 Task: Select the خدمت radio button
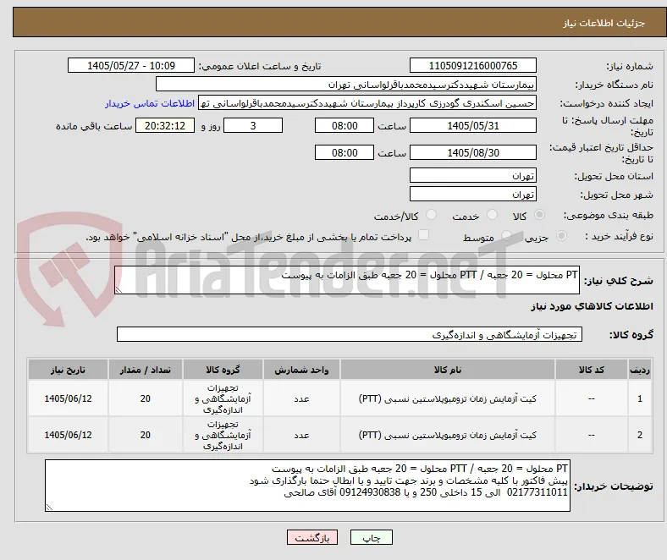(x=492, y=215)
